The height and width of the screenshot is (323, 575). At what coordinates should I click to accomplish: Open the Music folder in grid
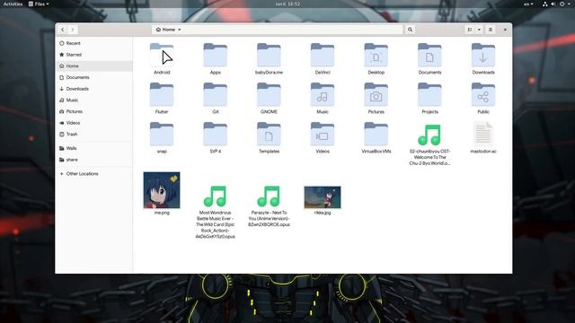click(x=323, y=95)
